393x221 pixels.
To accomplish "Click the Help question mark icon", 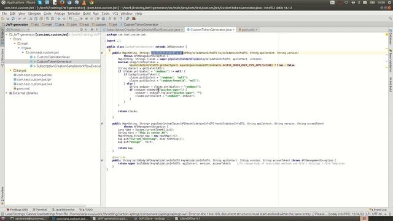I will click(x=121, y=18).
